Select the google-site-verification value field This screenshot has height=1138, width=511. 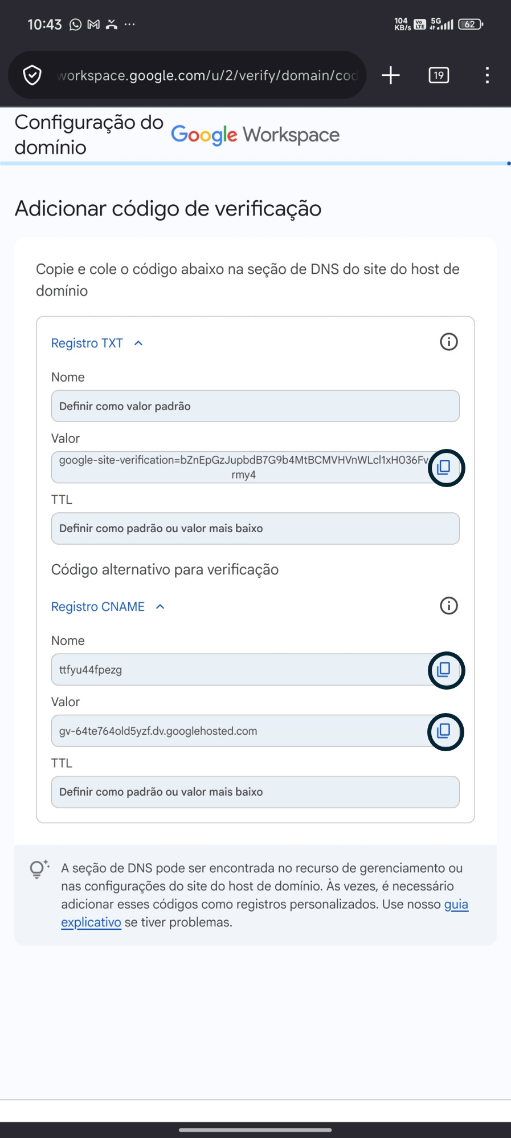coord(239,467)
